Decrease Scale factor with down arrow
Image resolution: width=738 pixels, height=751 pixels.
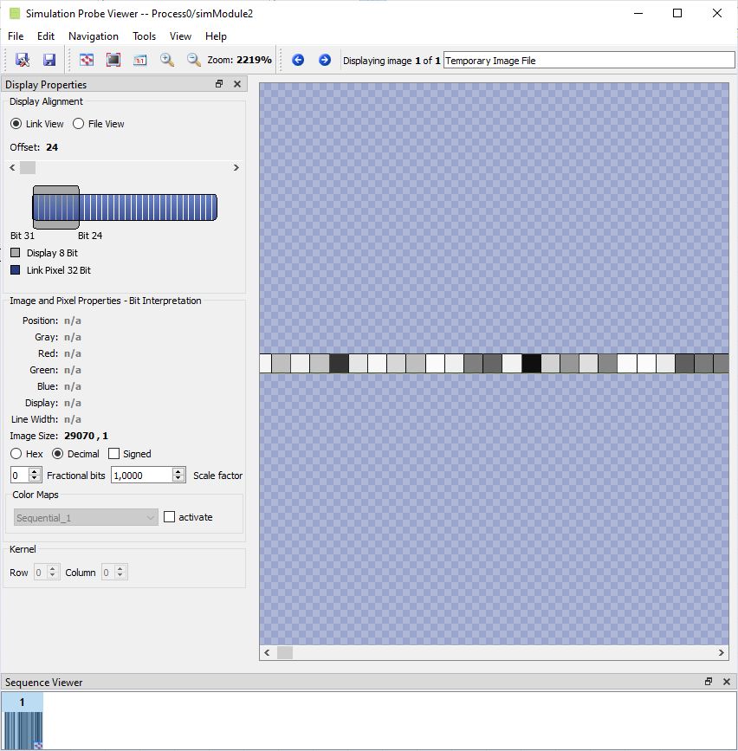point(178,478)
